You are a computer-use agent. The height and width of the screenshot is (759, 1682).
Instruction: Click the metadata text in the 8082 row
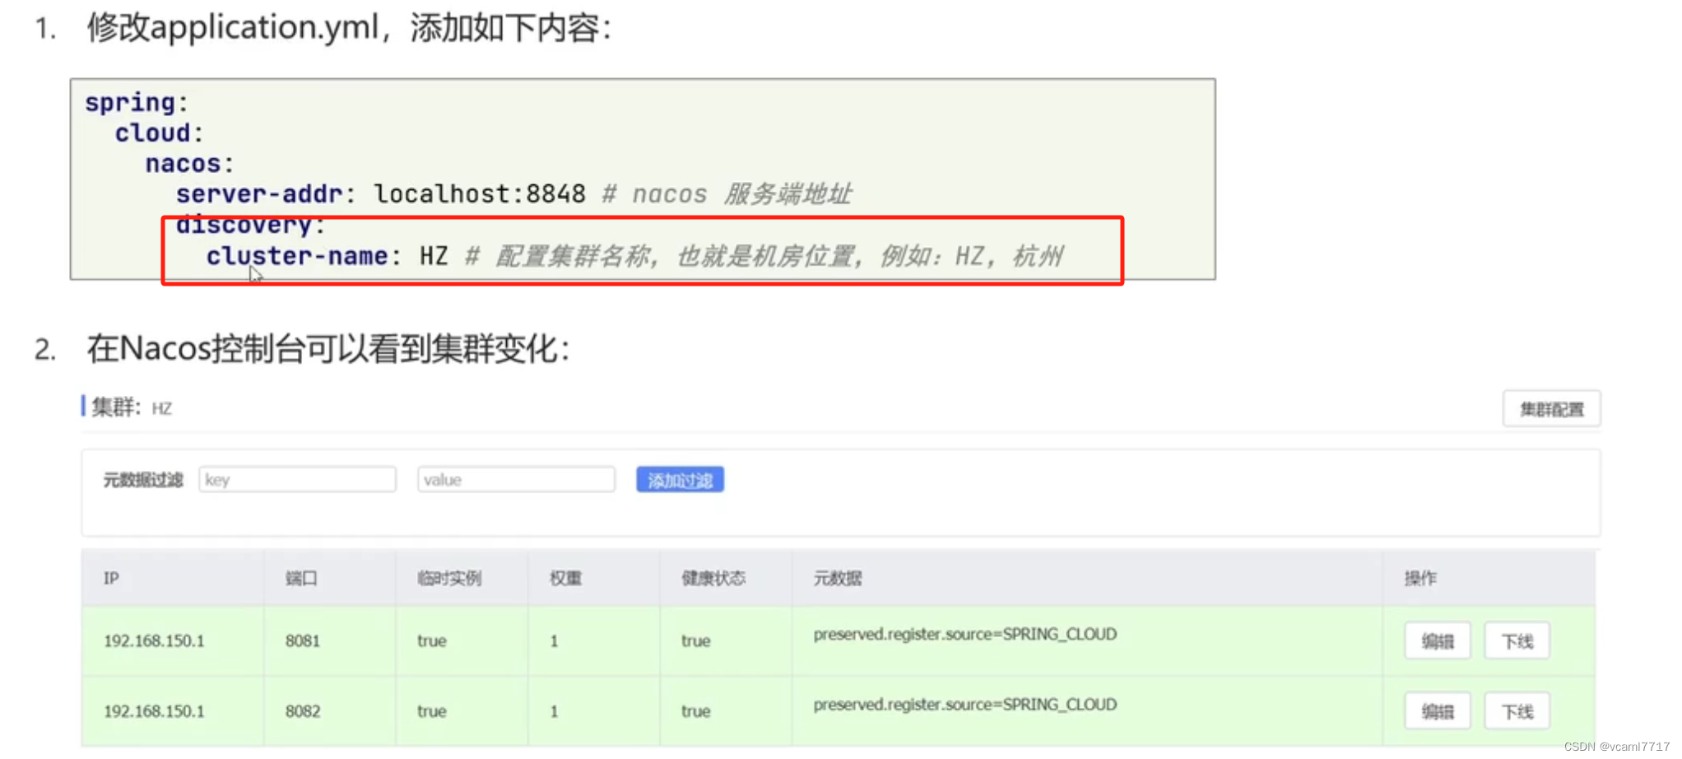click(965, 705)
